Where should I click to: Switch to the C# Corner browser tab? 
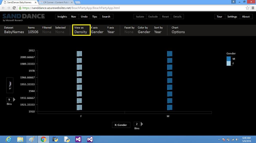point(56,2)
